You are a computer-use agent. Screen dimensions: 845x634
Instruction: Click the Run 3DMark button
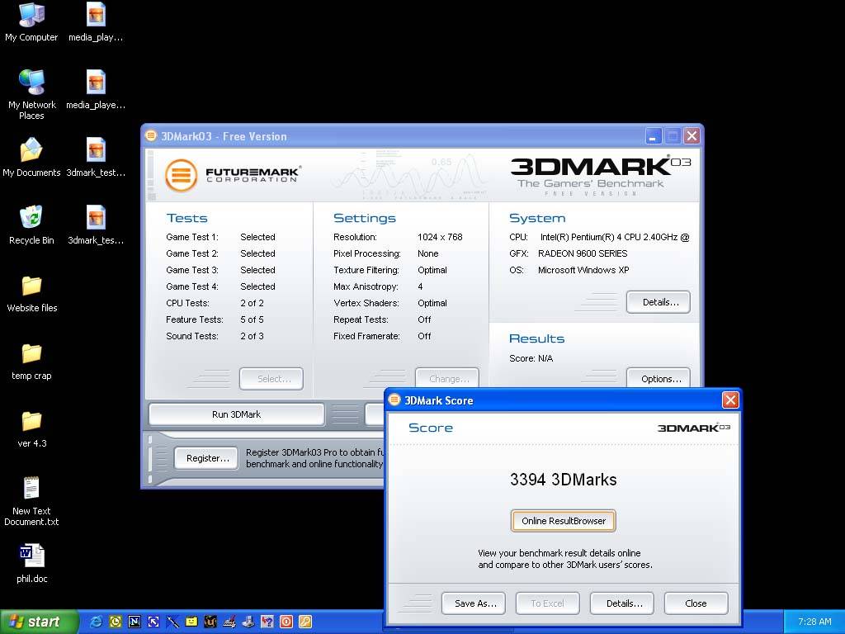pyautogui.click(x=237, y=414)
